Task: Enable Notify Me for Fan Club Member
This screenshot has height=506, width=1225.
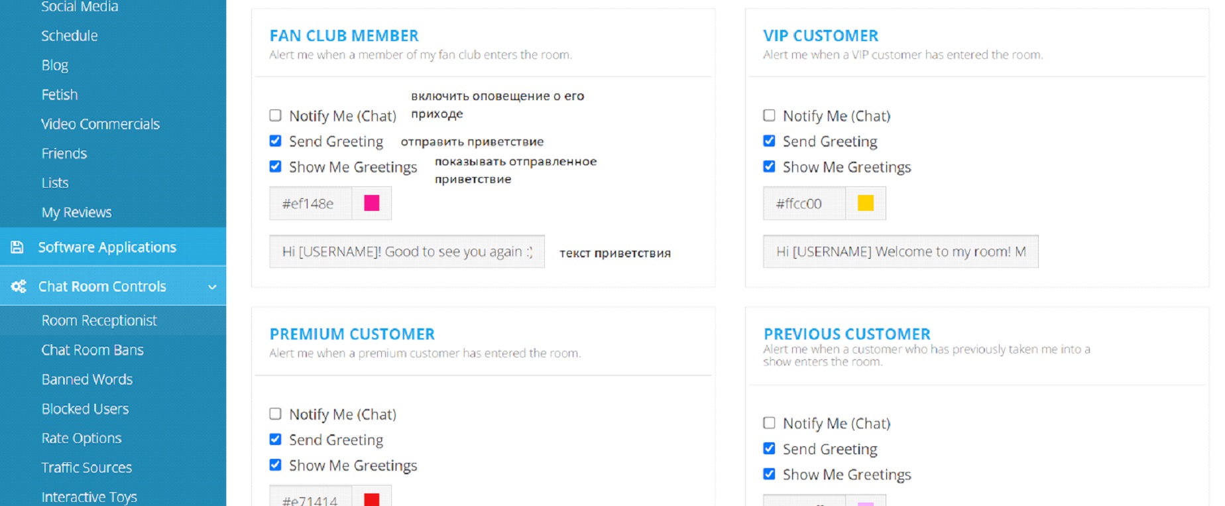Action: point(276,115)
